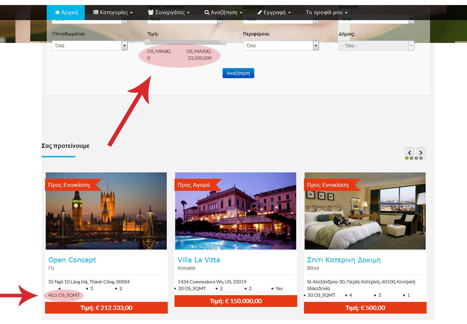The width and height of the screenshot is (467, 324).
Task: Click the 40,5 OS_SQMT area value
Action: tap(64, 295)
